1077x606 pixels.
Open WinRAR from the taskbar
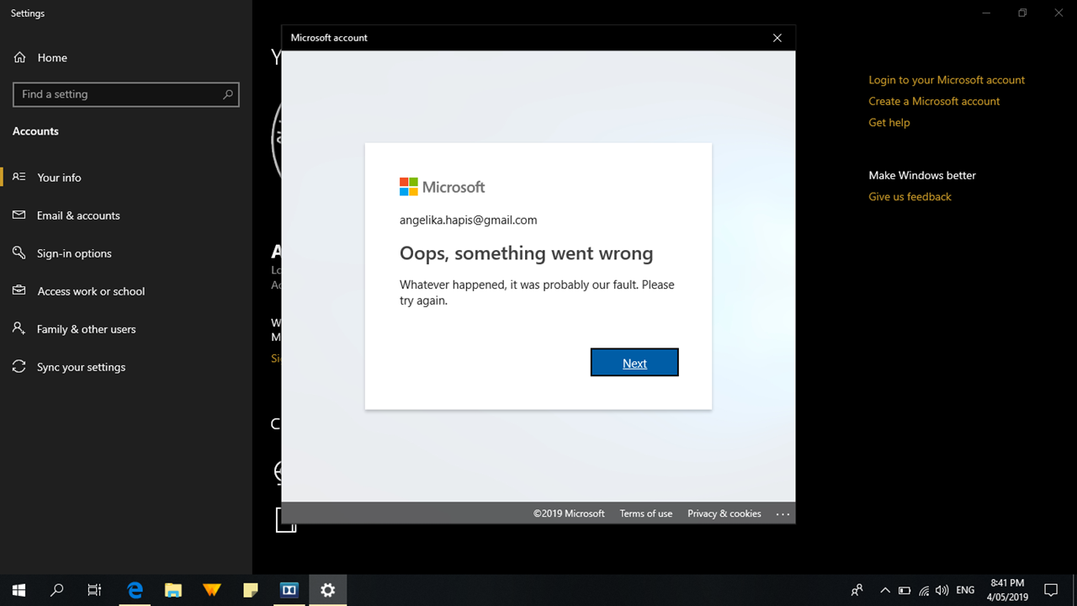coord(211,589)
